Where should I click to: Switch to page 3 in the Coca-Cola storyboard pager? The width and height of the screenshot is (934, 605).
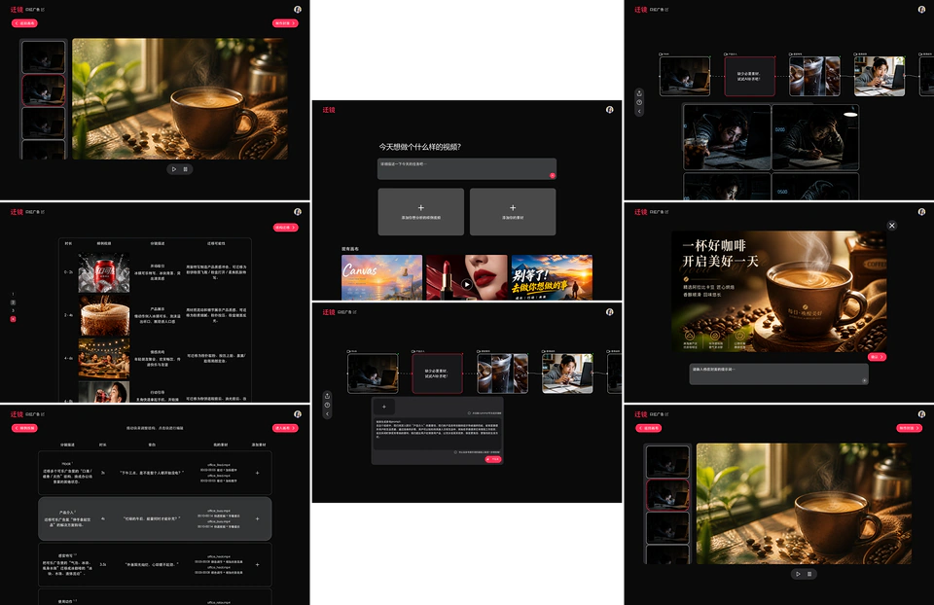(x=13, y=311)
